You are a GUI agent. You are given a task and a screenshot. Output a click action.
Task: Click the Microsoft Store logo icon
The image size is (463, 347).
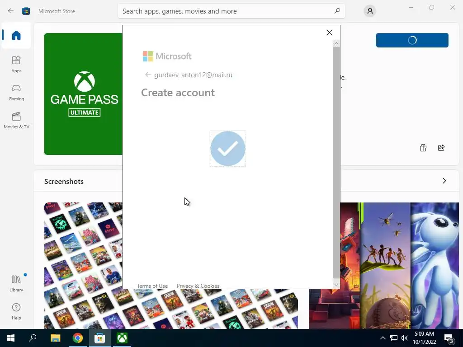(26, 11)
